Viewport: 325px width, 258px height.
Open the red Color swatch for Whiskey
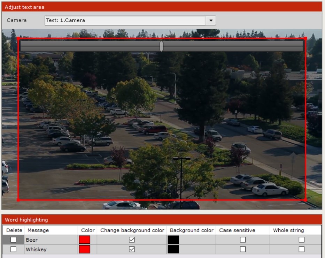85,249
